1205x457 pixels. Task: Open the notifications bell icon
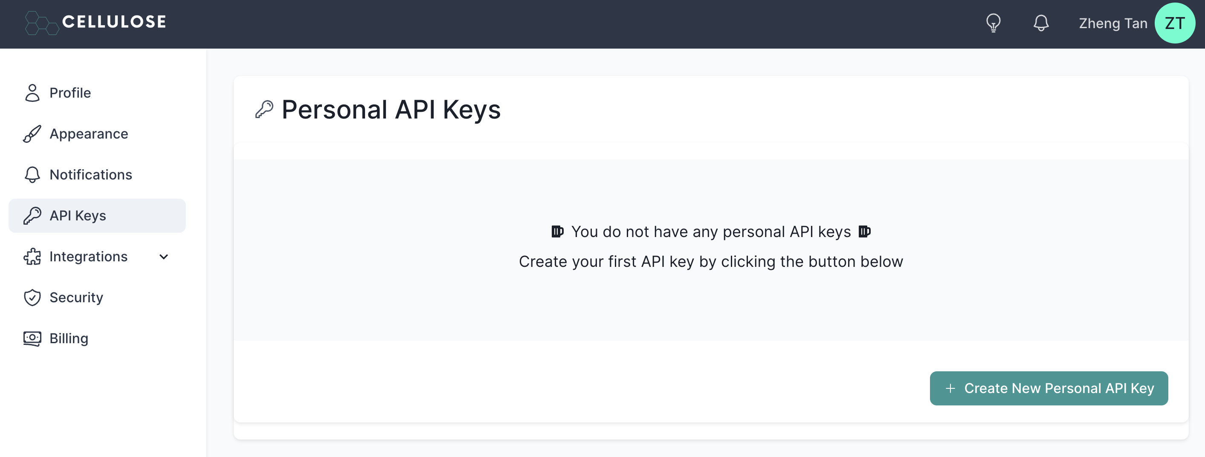(1041, 23)
